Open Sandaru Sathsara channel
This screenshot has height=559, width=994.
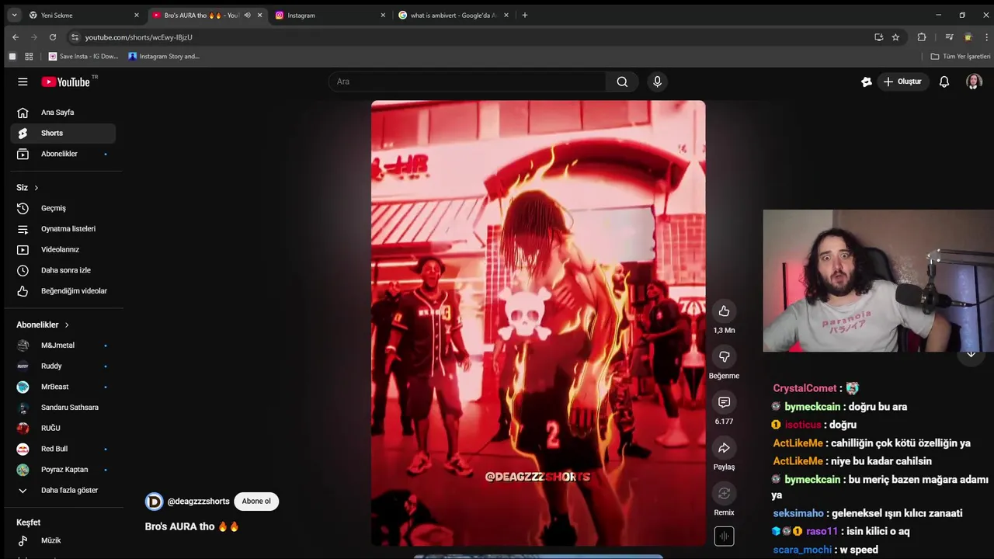point(63,408)
